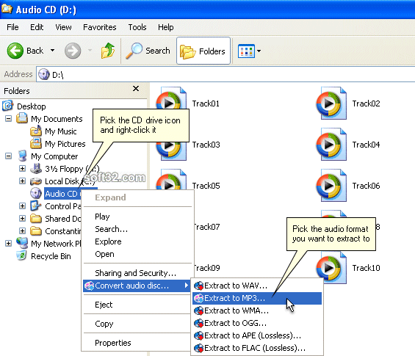Open the Tools menu
Screen dimensions: 415x356
coord(137,27)
